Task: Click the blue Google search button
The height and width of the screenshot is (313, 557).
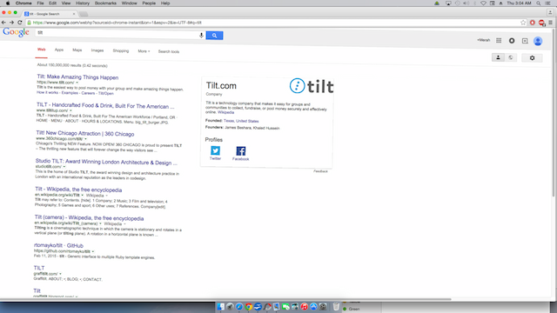Action: pyautogui.click(x=214, y=36)
